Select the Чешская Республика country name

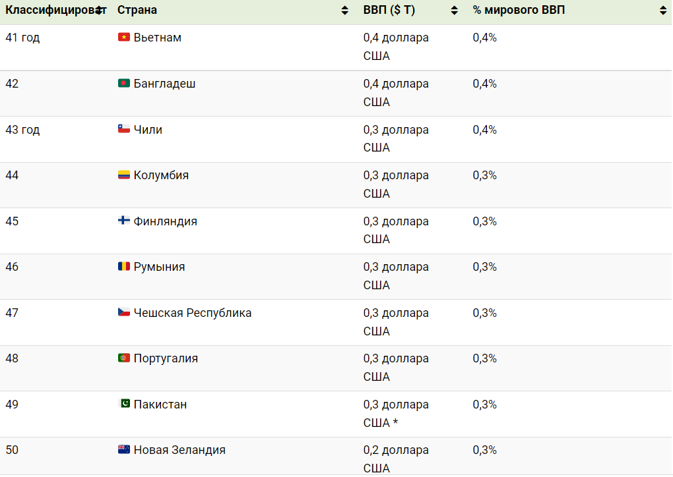pos(193,313)
